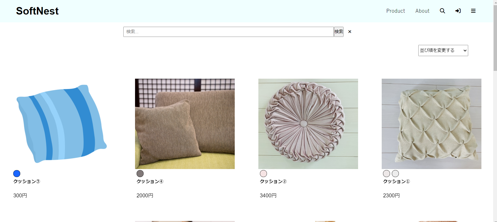Open the hamburger menu icon
The width and height of the screenshot is (497, 222).
pyautogui.click(x=473, y=11)
